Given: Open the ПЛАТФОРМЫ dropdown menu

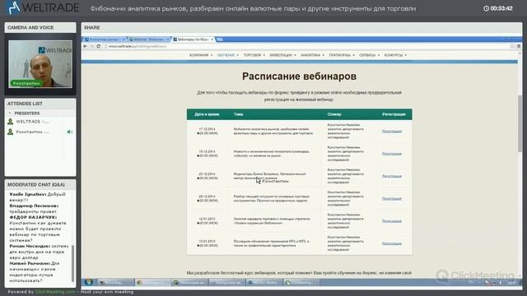Looking at the screenshot, I should click(x=342, y=55).
